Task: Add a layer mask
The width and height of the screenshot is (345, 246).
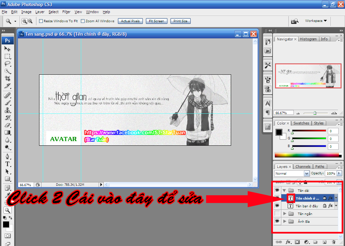Action: tap(297, 242)
